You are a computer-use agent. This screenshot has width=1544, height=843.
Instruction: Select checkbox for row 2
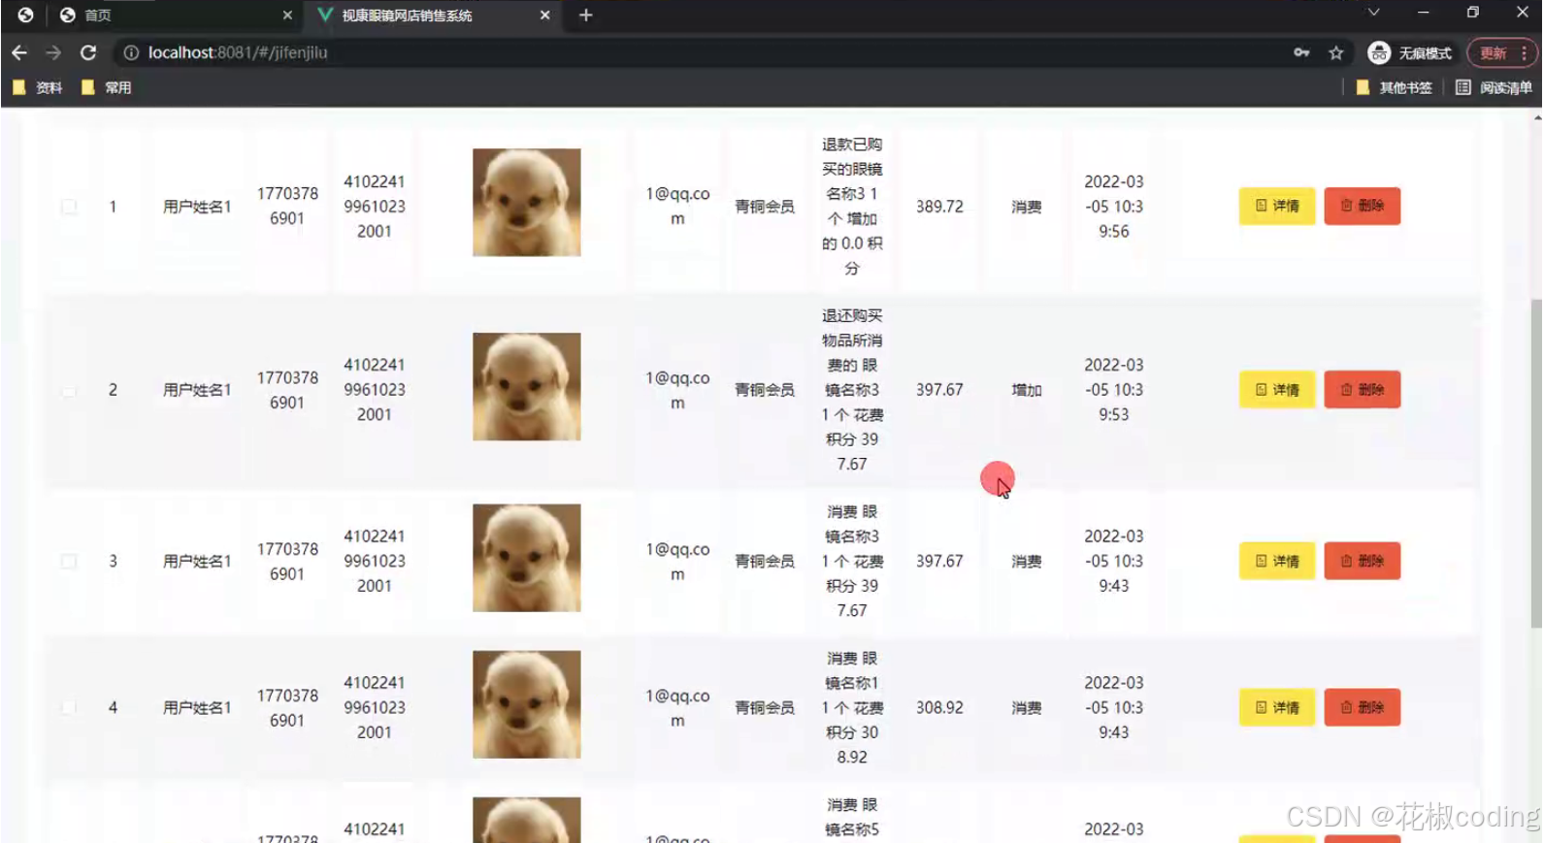click(69, 390)
